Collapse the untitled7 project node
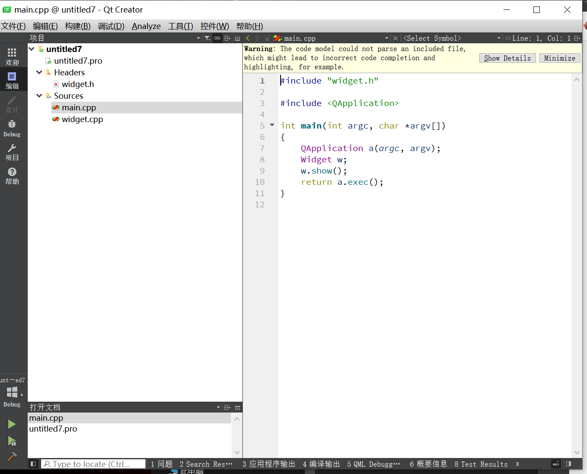The width and height of the screenshot is (587, 474). pyautogui.click(x=32, y=49)
